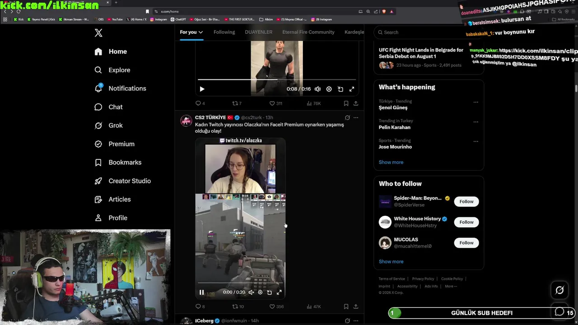Screen dimensions: 578x325
Task: View analytics of post with 47K views
Action: coord(313,306)
